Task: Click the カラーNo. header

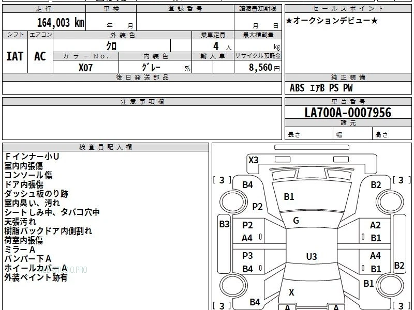Action: [86, 56]
